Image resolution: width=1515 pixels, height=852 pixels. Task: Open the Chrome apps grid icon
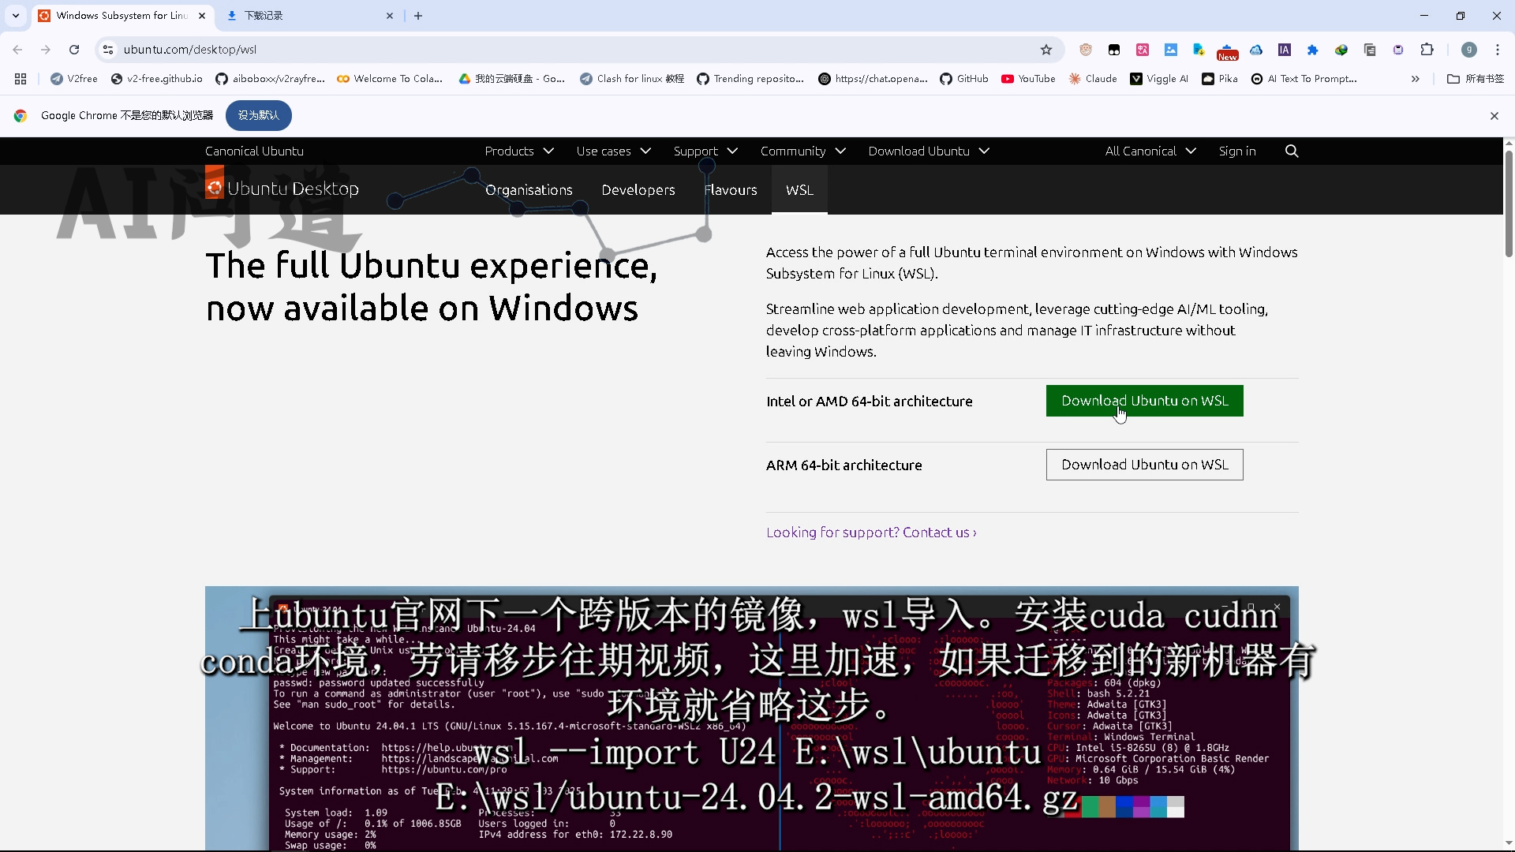click(x=21, y=79)
